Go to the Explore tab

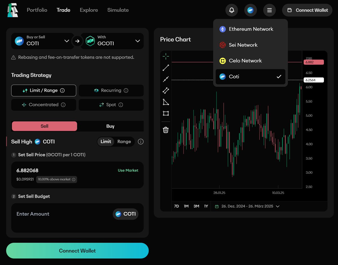pos(89,10)
